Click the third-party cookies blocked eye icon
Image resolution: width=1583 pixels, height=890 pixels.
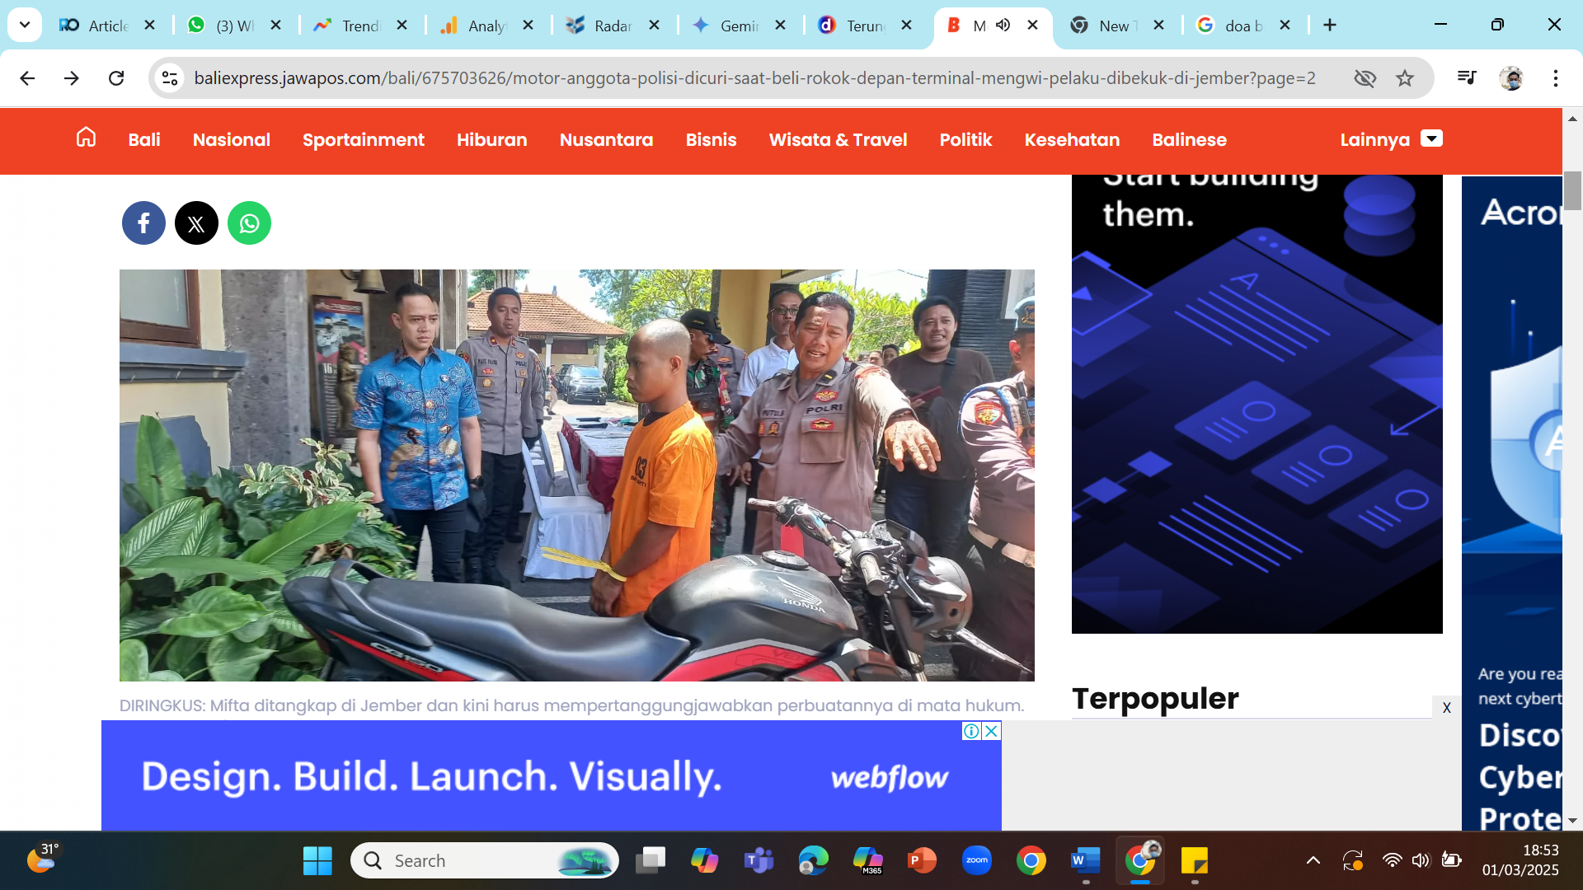pyautogui.click(x=1365, y=78)
